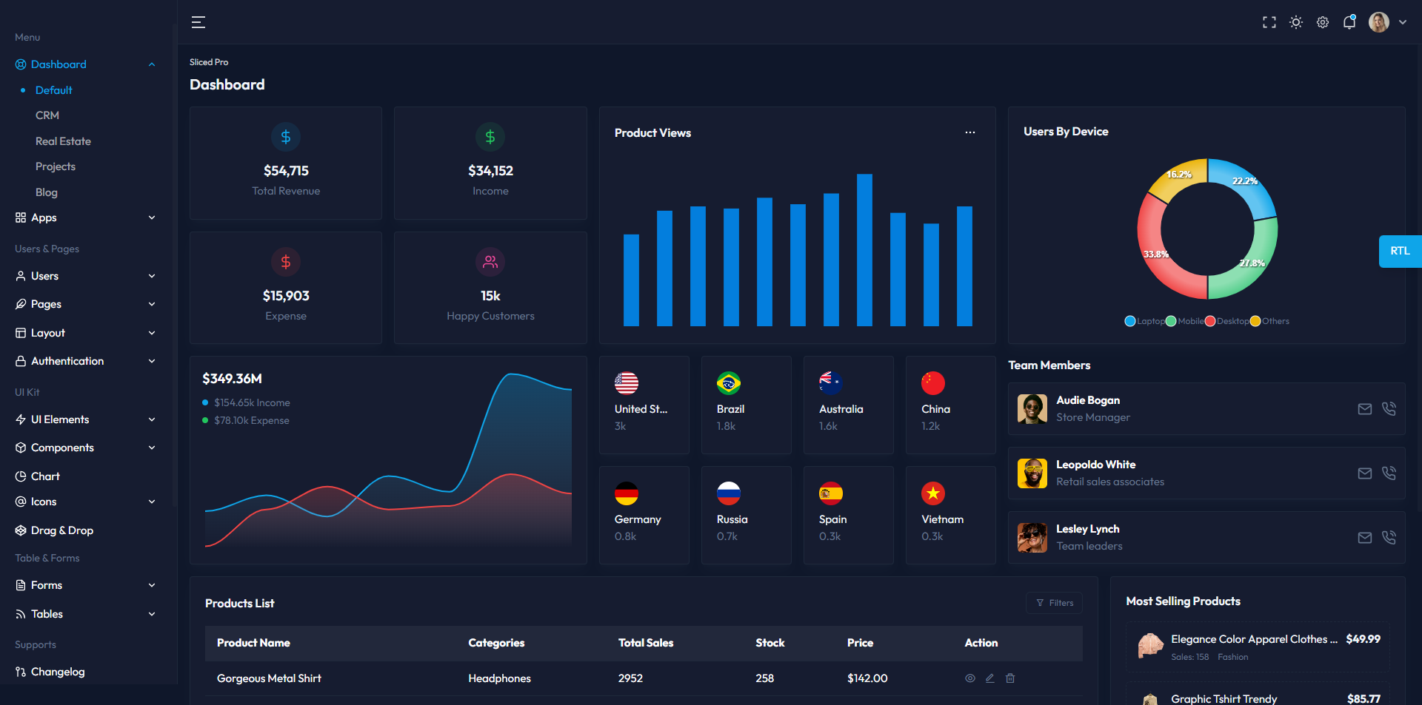Click the hamburger menu toggle icon
Image resolution: width=1422 pixels, height=705 pixels.
pos(198,22)
